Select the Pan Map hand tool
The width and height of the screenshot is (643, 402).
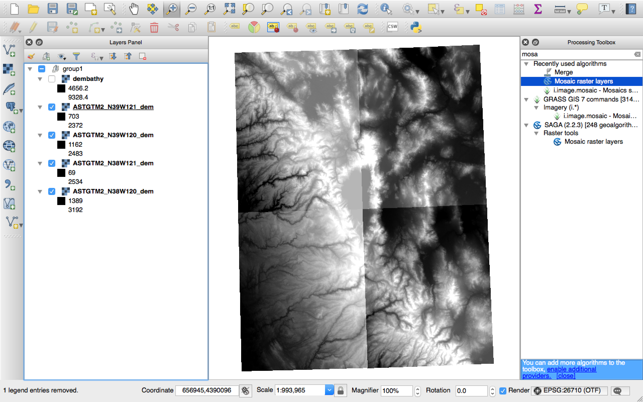point(134,9)
